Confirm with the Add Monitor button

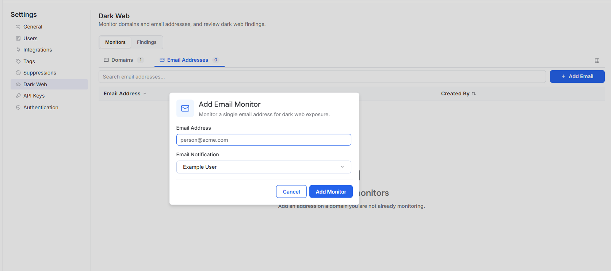(331, 192)
